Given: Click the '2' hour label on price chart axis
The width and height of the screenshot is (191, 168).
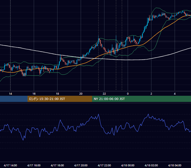Looking at the screenshot, I should 151,94.
